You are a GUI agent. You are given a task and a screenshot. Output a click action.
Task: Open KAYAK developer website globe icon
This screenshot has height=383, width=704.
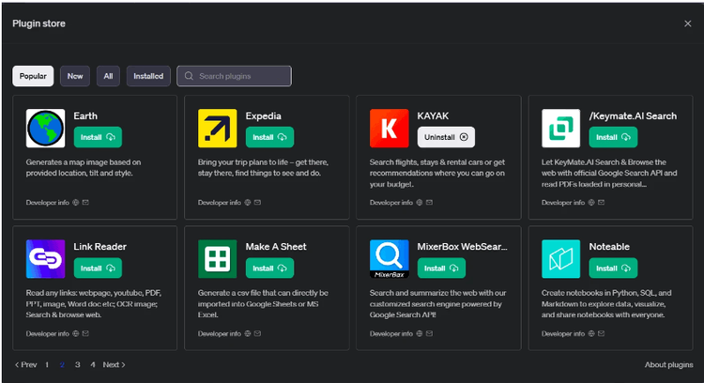tap(420, 203)
